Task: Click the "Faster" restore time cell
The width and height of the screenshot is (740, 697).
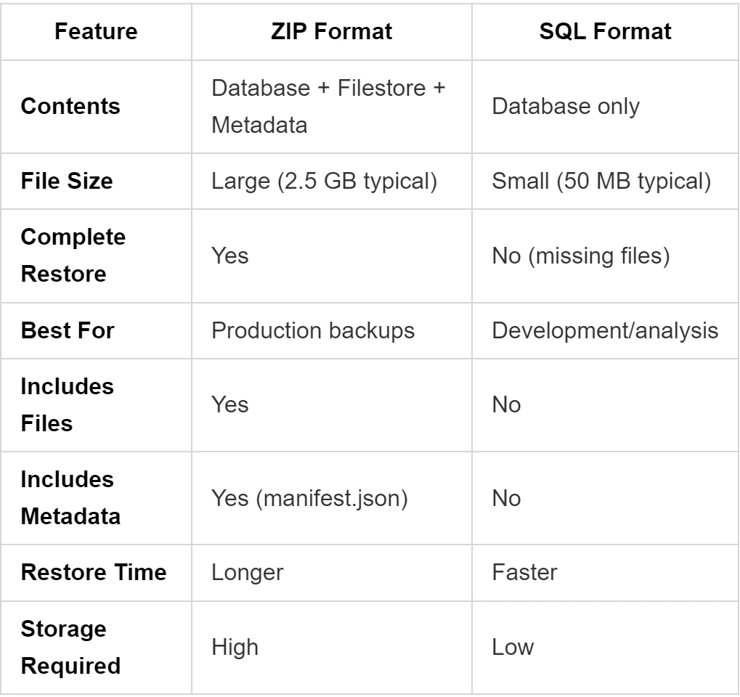Action: [x=524, y=572]
